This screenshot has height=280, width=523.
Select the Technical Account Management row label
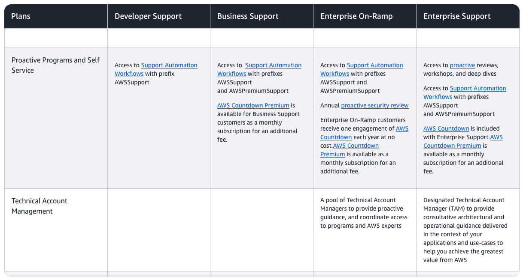[x=39, y=206]
